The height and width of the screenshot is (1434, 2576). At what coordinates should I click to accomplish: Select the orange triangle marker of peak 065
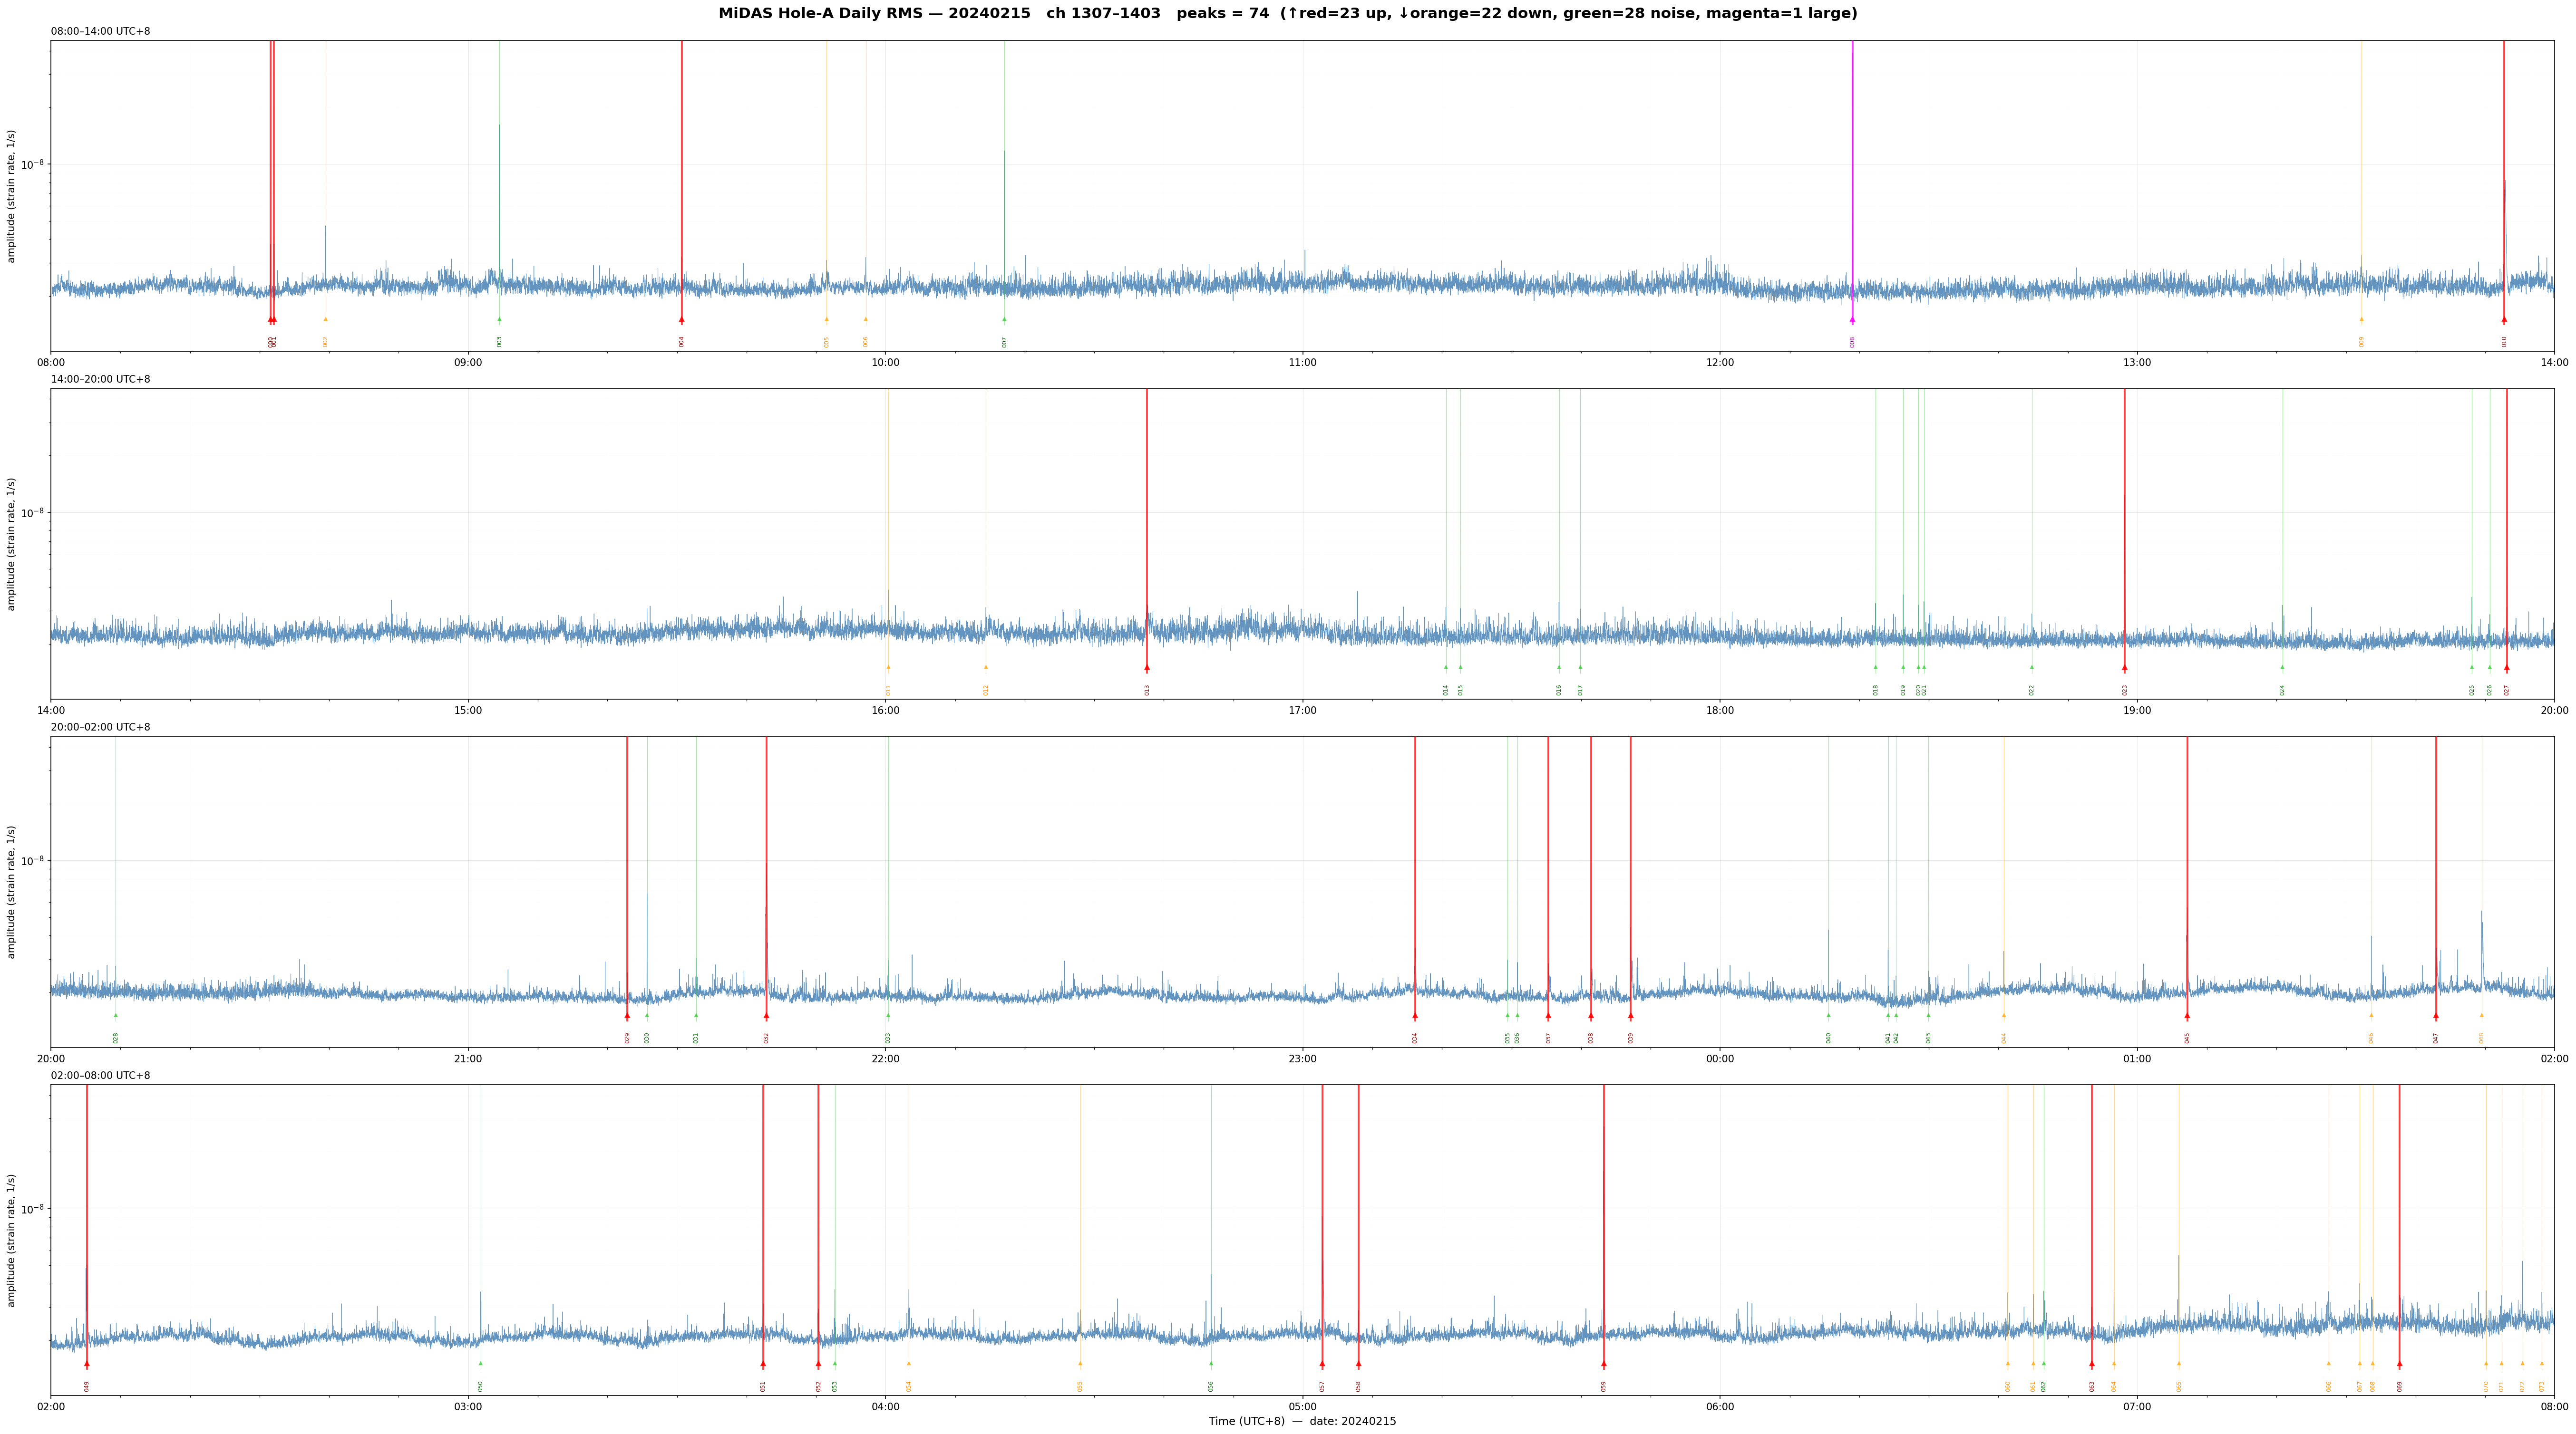pyautogui.click(x=2179, y=1363)
